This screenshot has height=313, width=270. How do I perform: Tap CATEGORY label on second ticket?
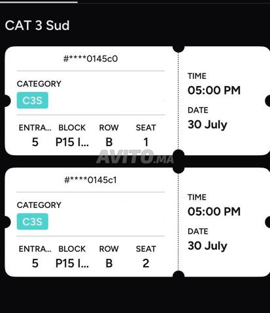click(39, 205)
